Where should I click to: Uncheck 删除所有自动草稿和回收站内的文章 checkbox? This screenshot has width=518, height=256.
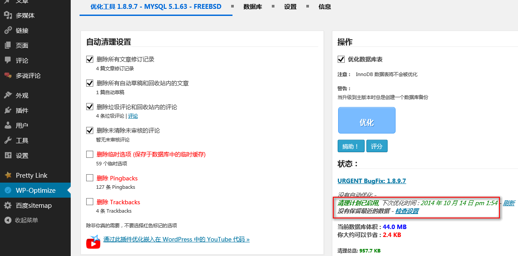pos(90,83)
